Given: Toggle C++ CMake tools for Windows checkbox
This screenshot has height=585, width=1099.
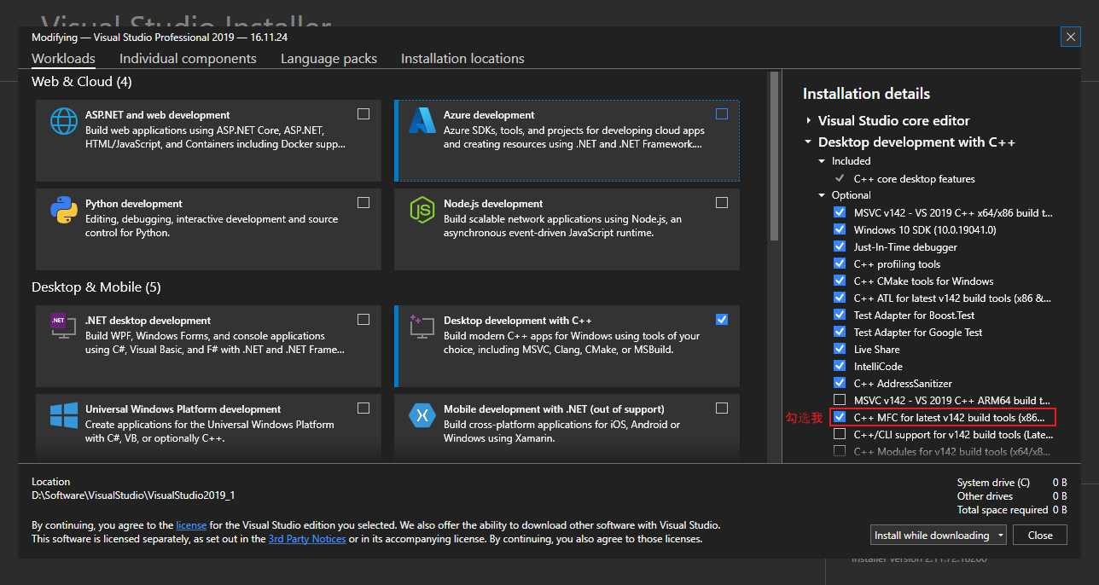Looking at the screenshot, I should tap(840, 281).
